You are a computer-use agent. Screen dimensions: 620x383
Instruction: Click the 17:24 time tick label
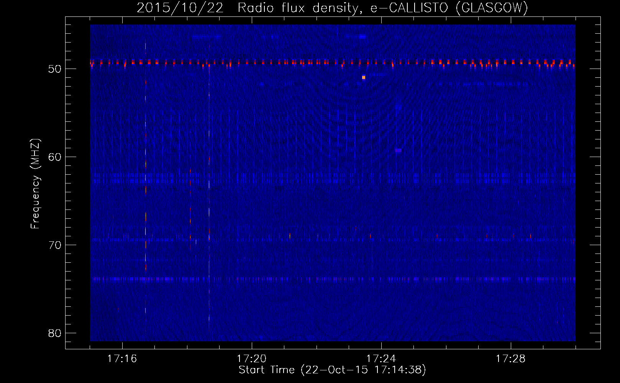[x=381, y=359]
